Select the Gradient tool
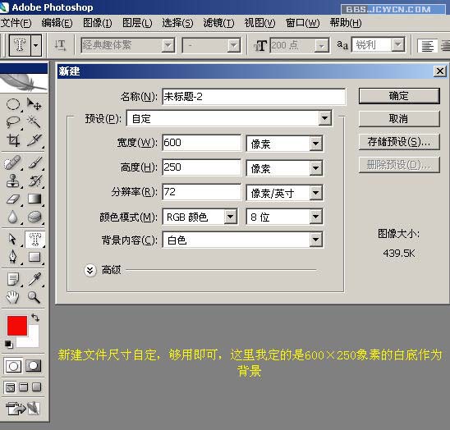Viewport: 450px width, 430px height. 34,199
